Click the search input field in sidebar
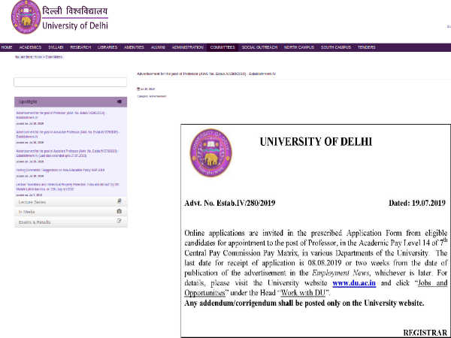 [x=69, y=82]
